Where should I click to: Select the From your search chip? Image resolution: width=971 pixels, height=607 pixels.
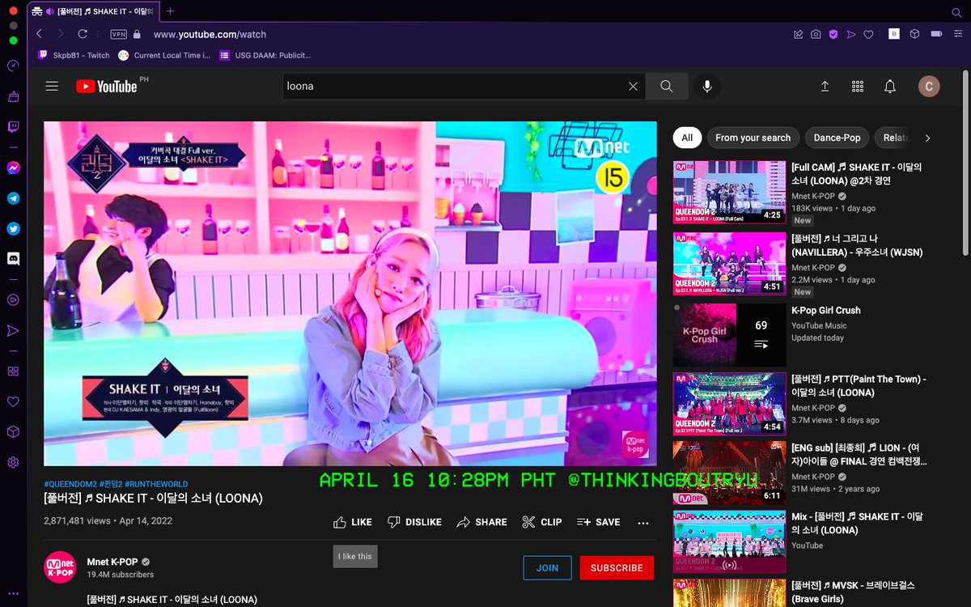point(753,138)
